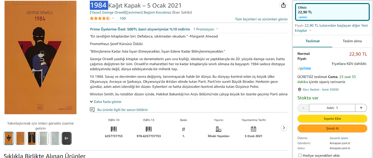Change delivery address Alıcı: Nedret - İzmir 35030
Viewport: 373px width, 158px height.
coord(320,90)
